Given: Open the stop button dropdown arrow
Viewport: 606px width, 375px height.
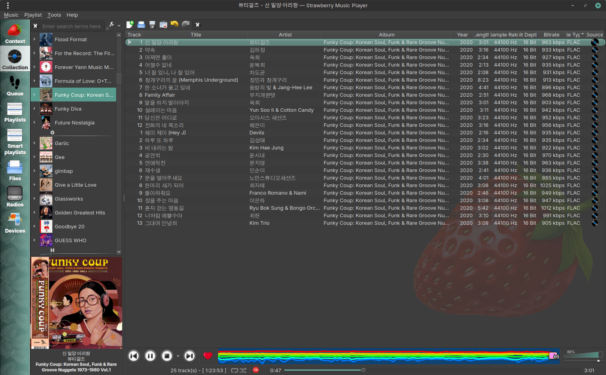Looking at the screenshot, I should (x=178, y=356).
